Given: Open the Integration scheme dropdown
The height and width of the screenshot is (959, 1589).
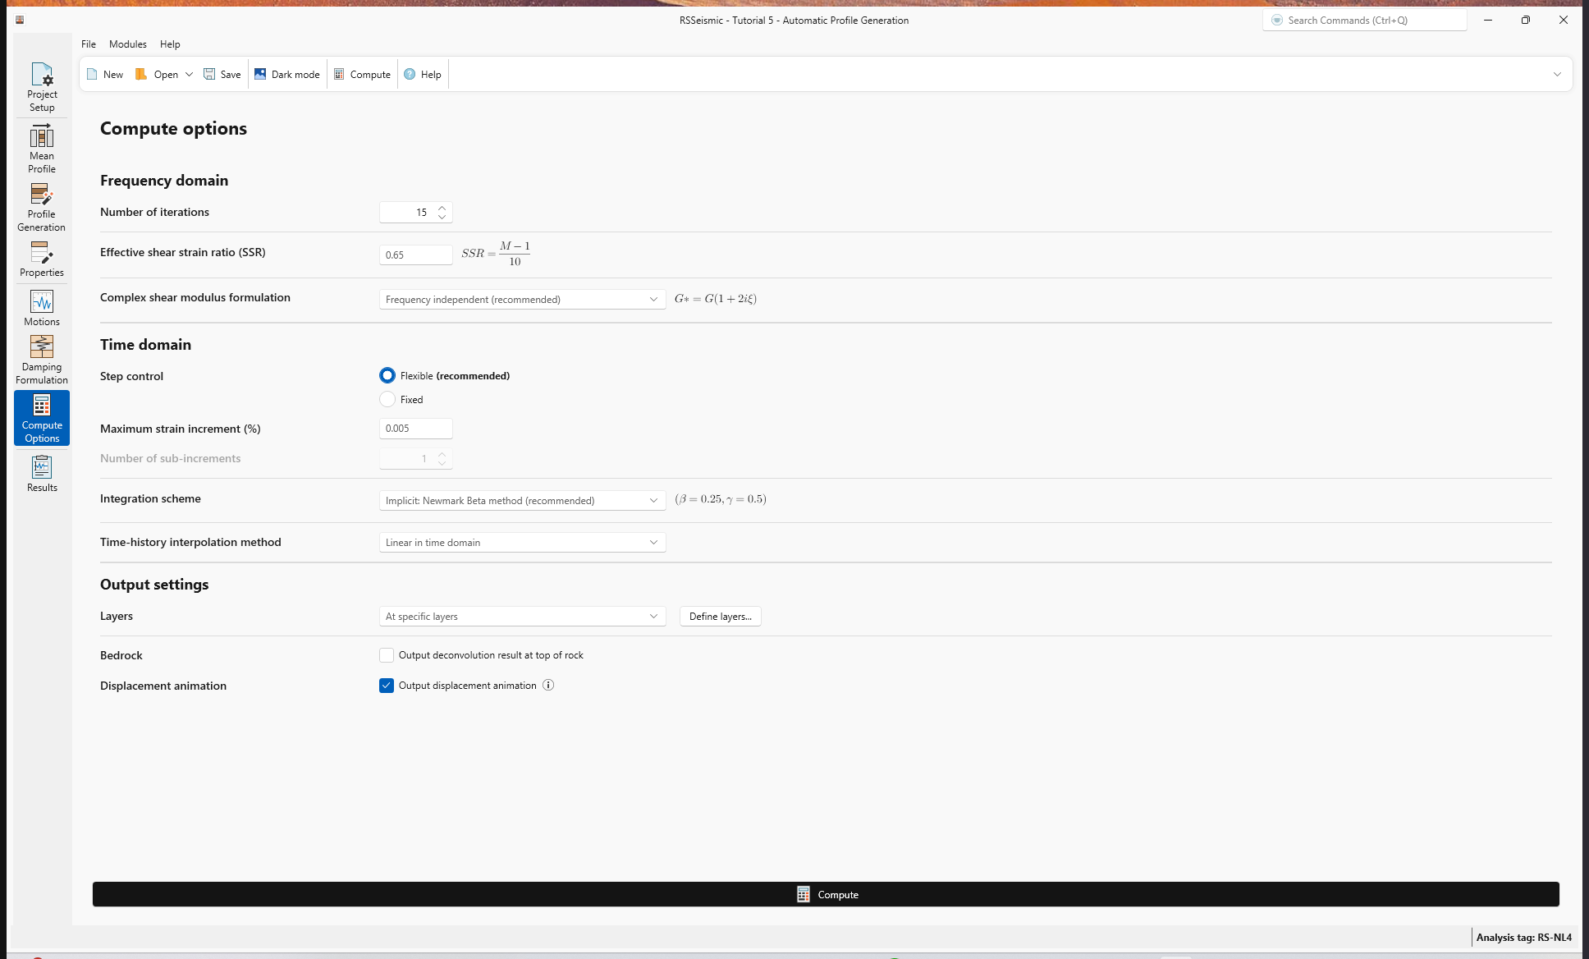Looking at the screenshot, I should click(x=523, y=500).
